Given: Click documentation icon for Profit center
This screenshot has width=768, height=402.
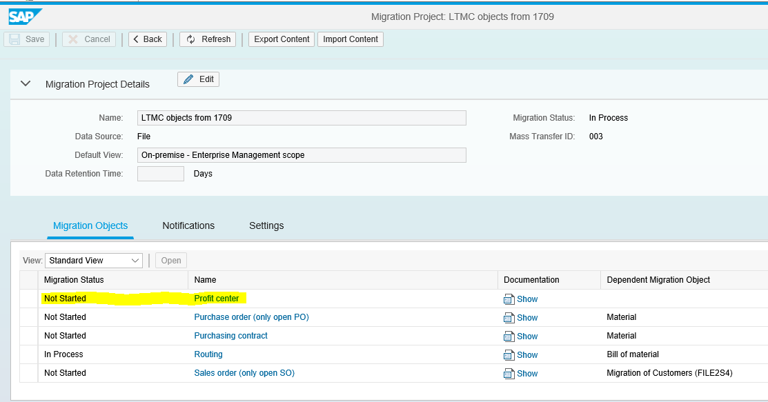Looking at the screenshot, I should coord(509,299).
